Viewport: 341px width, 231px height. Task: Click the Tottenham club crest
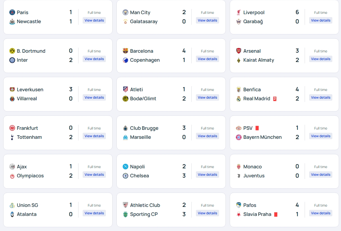coord(12,137)
